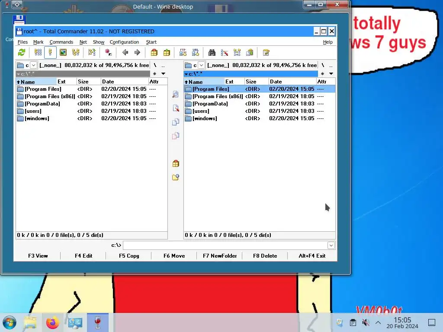Click the F4 Edit button
The image size is (443, 332).
click(x=83, y=256)
